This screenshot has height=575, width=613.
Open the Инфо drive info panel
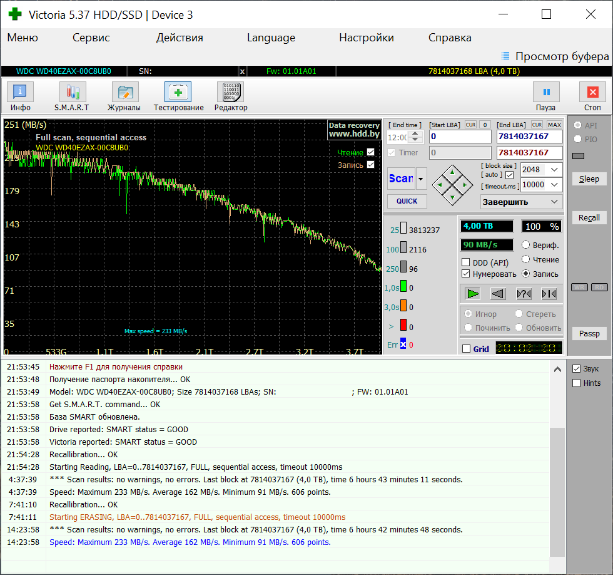20,96
